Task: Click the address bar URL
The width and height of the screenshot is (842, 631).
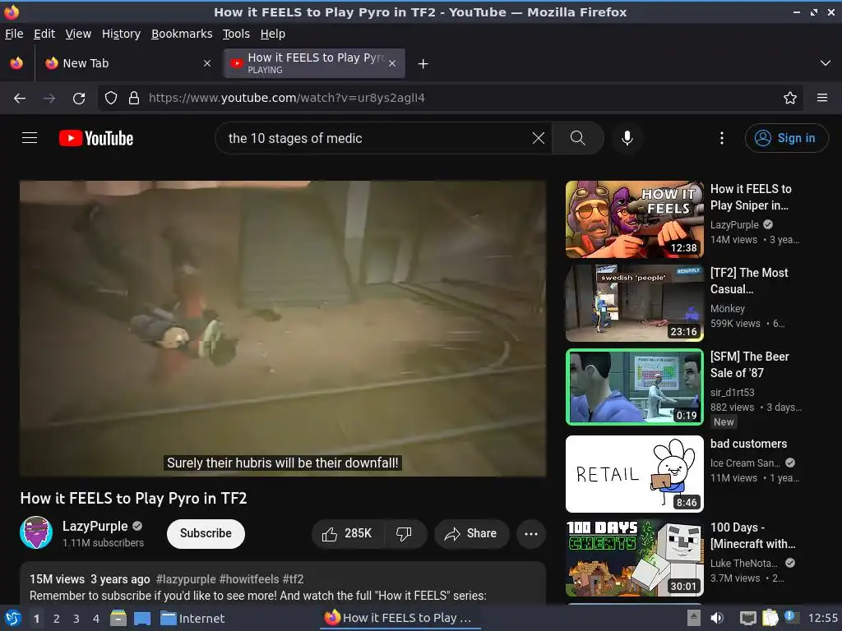Action: pos(287,99)
